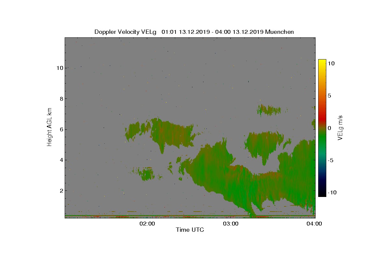The width and height of the screenshot is (390, 260).
Task: Select the '04:00' time axis label
Action: click(x=315, y=224)
